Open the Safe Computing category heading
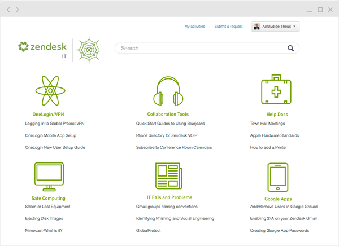This screenshot has height=246, width=339. click(x=48, y=198)
